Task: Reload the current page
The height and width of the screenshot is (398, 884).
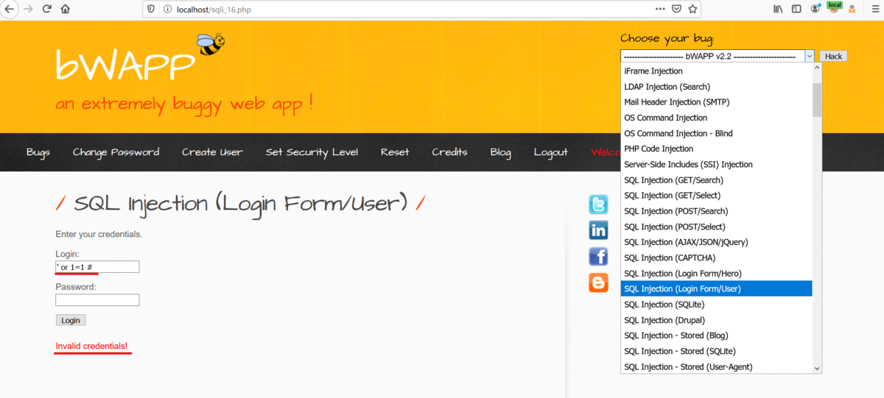Action: point(46,9)
